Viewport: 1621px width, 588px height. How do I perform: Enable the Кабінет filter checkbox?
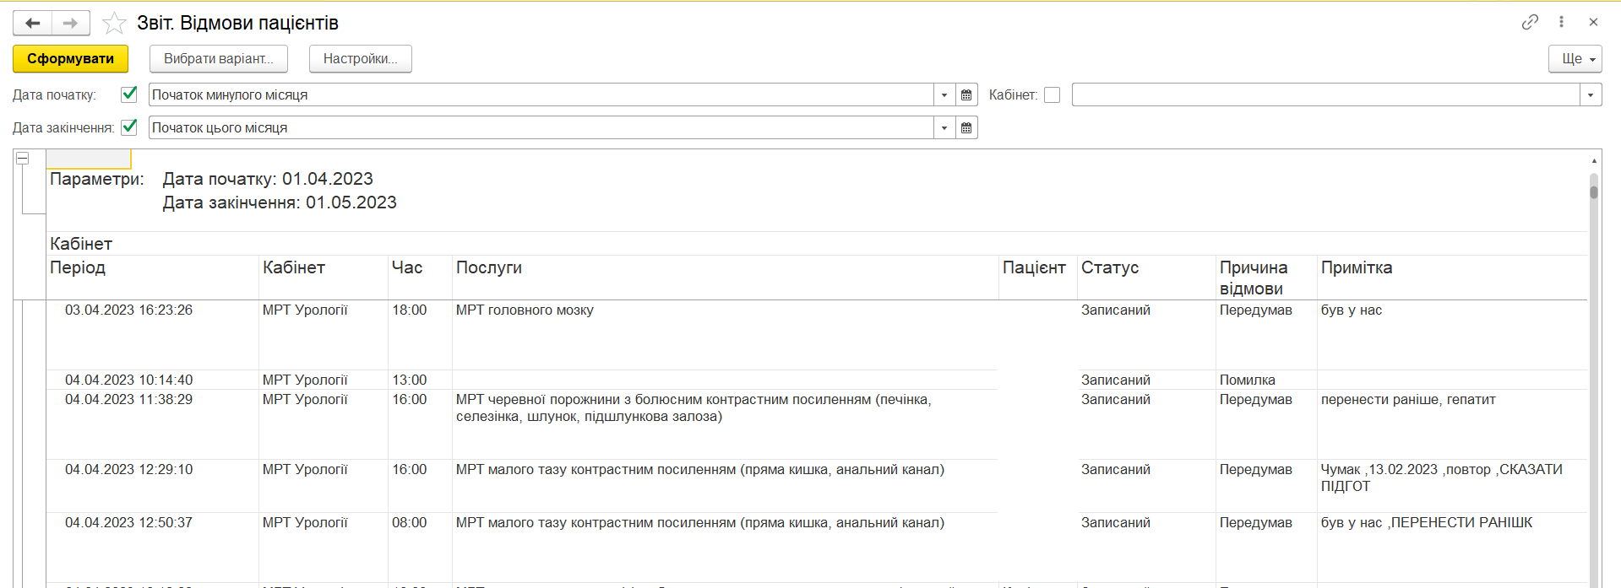(1052, 94)
